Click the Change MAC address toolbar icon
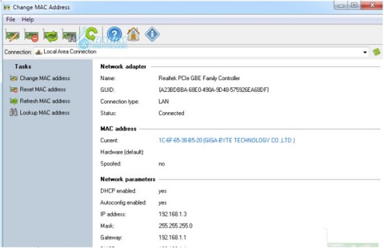The width and height of the screenshot is (384, 248). click(12, 36)
